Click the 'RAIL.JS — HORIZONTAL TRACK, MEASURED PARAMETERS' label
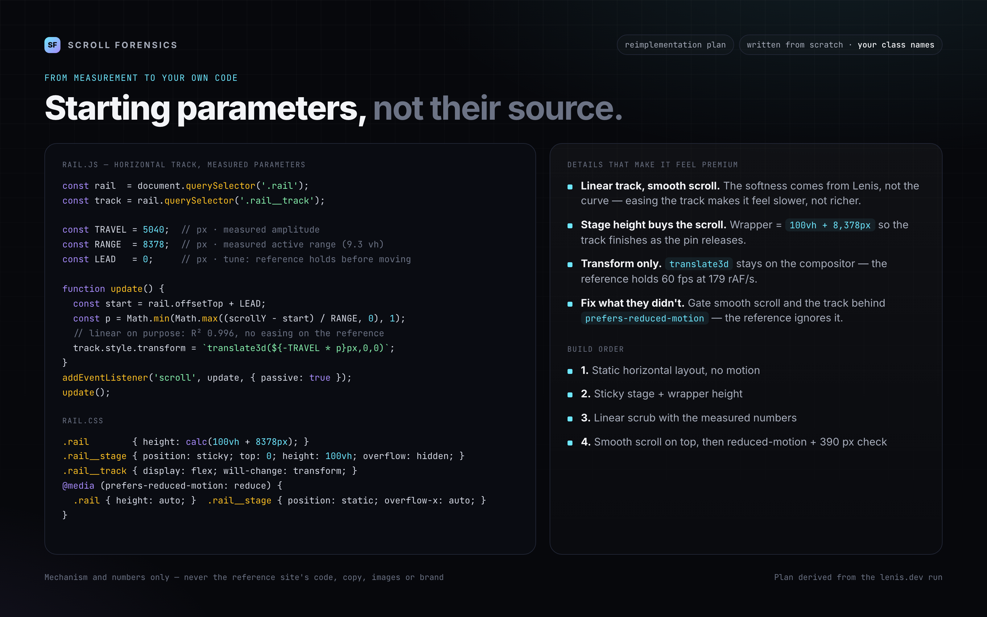Viewport: 987px width, 617px height. pos(184,165)
